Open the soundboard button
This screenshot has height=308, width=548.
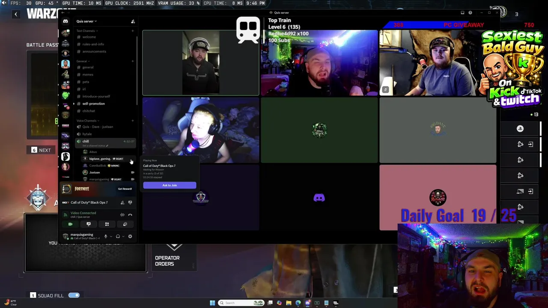point(125,224)
